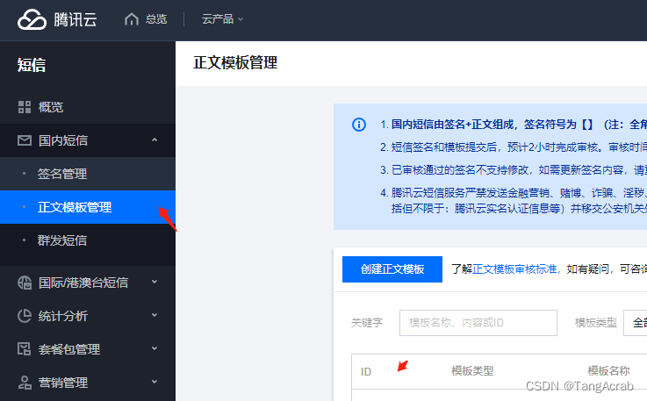
Task: Click the 关键字 label
Action: click(367, 323)
